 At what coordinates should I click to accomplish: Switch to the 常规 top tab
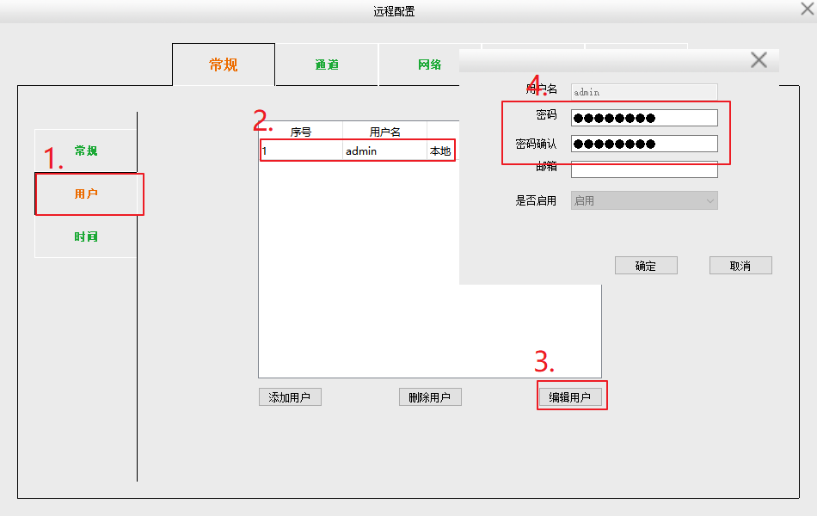pyautogui.click(x=224, y=64)
